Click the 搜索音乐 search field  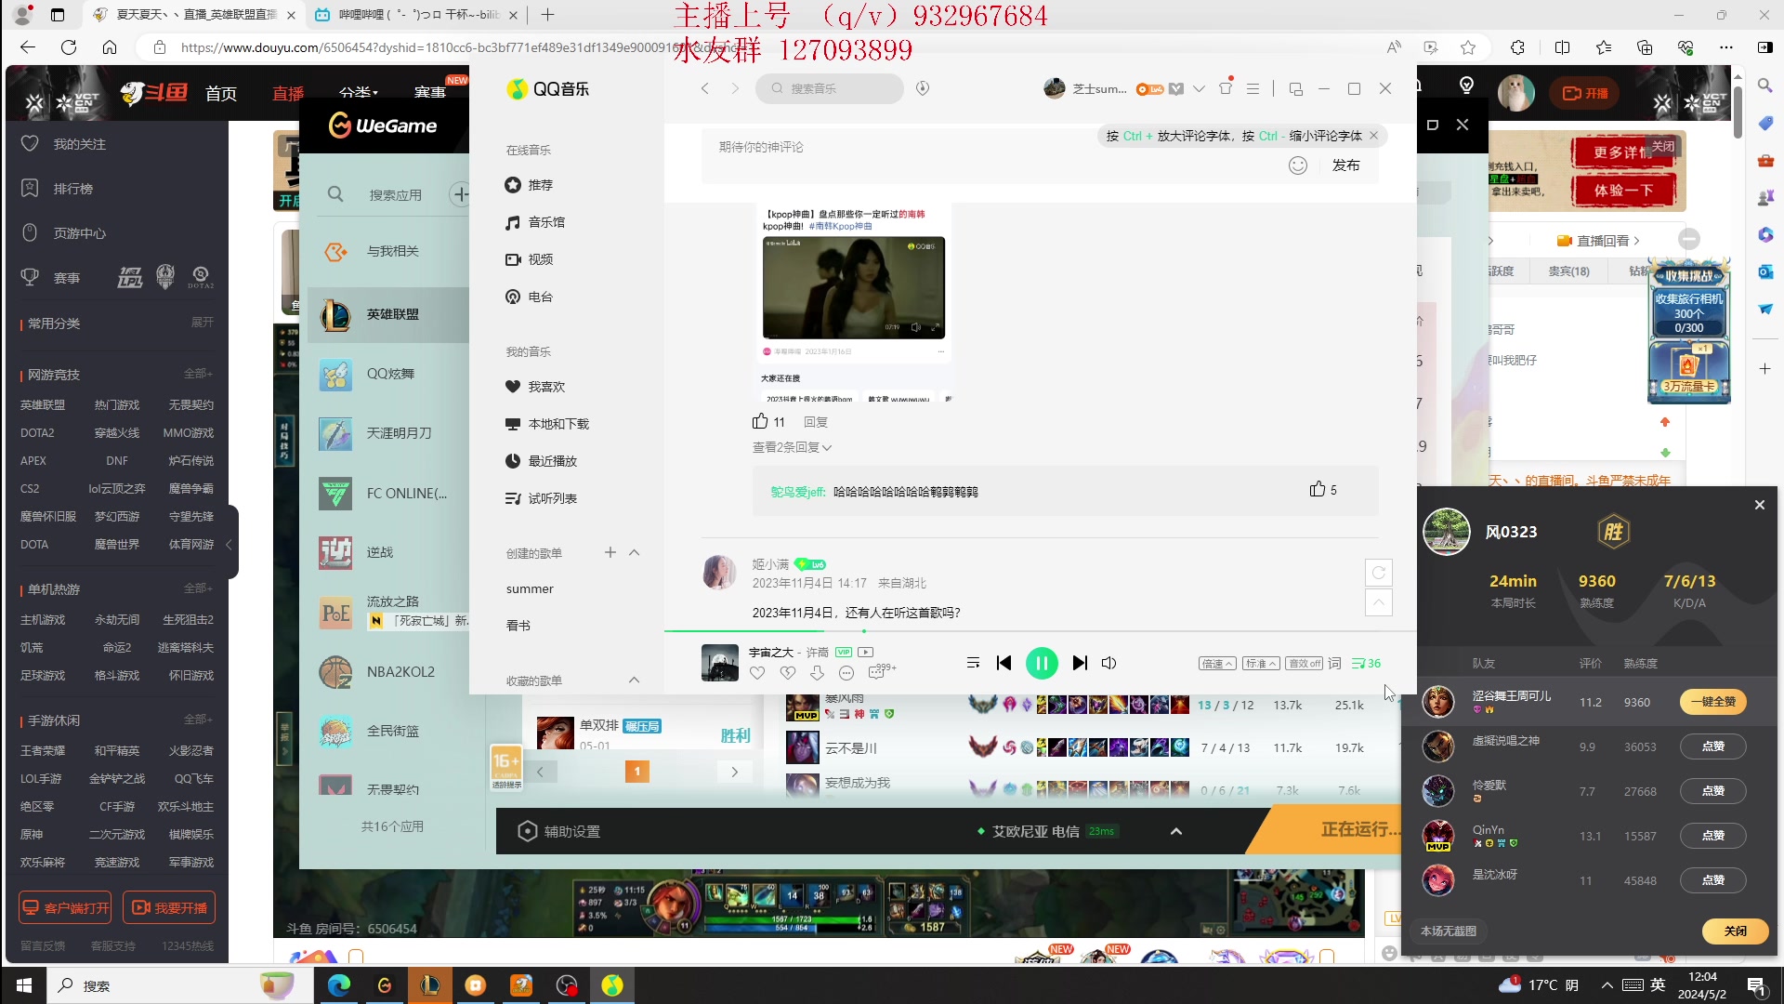[x=830, y=88]
